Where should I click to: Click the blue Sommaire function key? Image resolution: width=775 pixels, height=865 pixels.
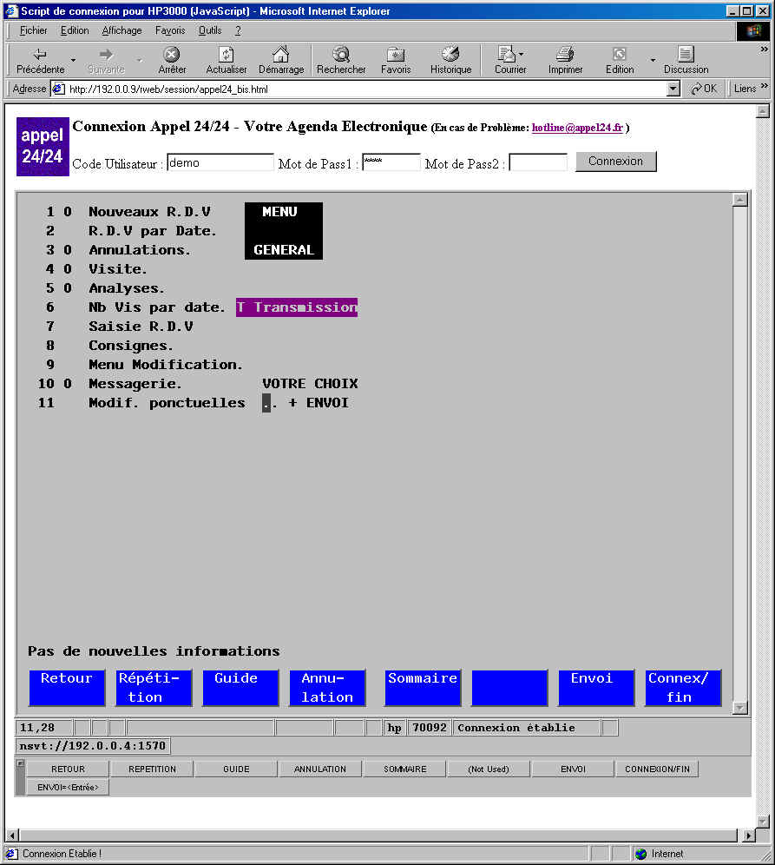click(423, 688)
